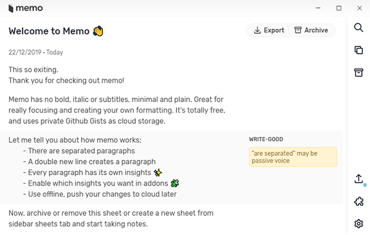The height and width of the screenshot is (235, 370).
Task: Archive the Welcome to Memo sheet
Action: pyautogui.click(x=312, y=30)
